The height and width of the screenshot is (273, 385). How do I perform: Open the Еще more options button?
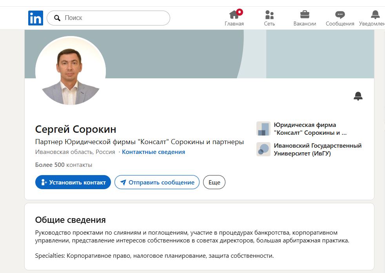(x=214, y=182)
